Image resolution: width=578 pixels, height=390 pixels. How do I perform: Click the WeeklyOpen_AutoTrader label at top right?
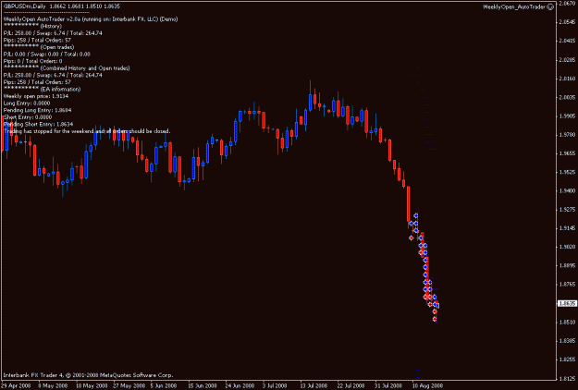coord(514,7)
